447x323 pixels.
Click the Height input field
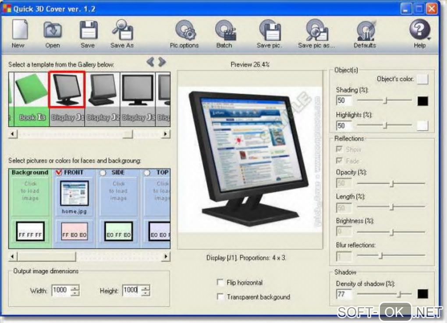(x=132, y=290)
